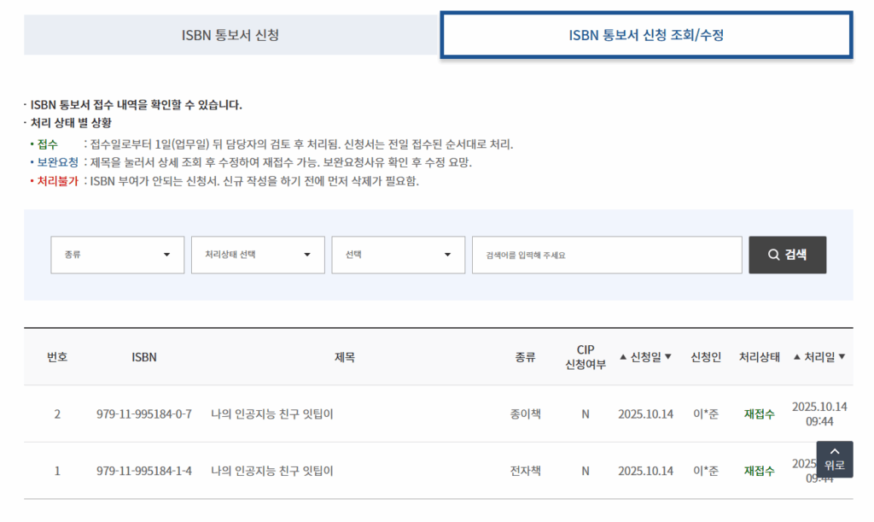This screenshot has height=522, width=874.
Task: Click the 위로 scroll-to-top button
Action: (834, 460)
